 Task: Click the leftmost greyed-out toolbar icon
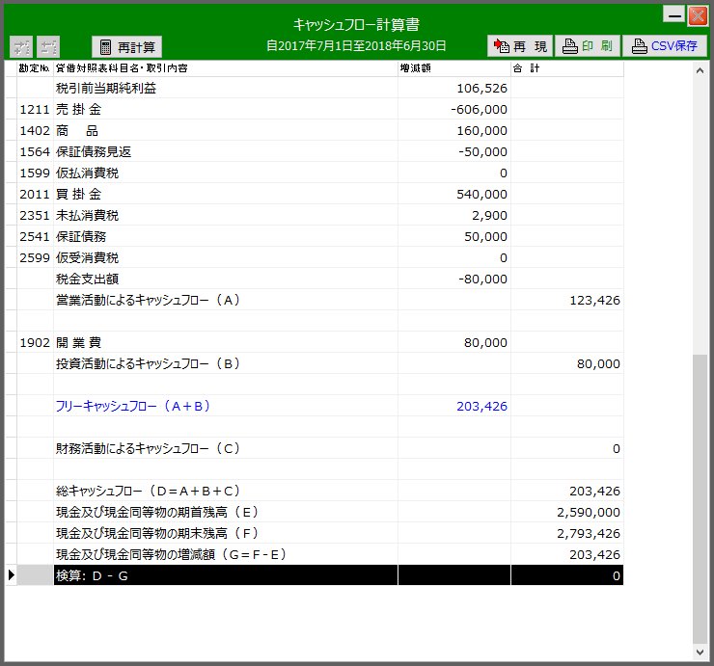(x=20, y=46)
